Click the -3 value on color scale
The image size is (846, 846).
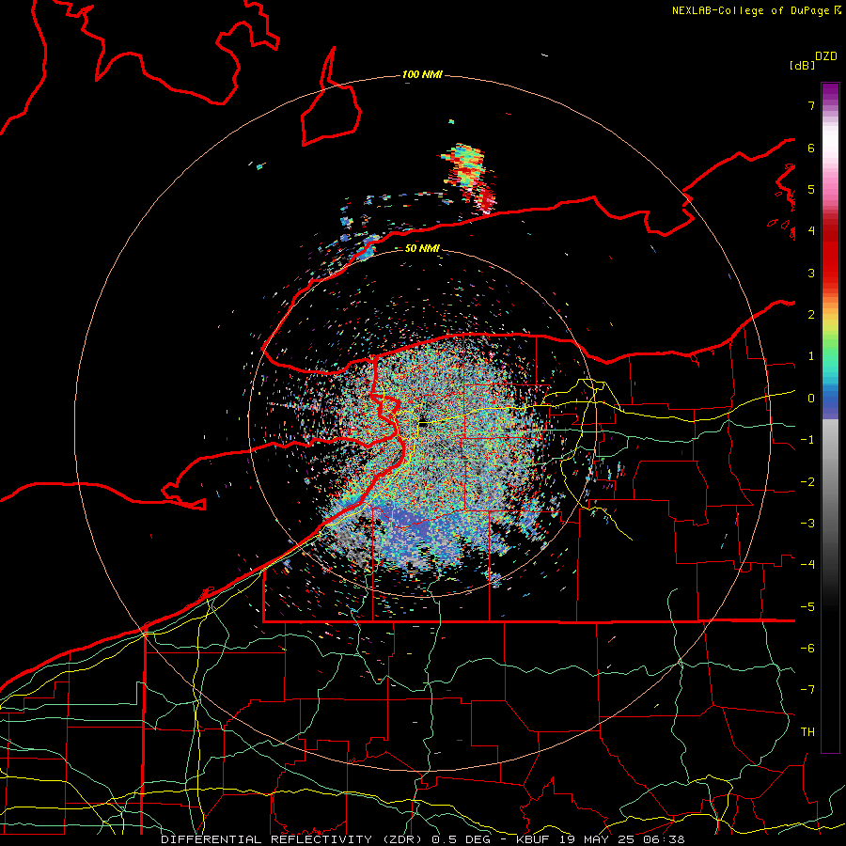807,524
